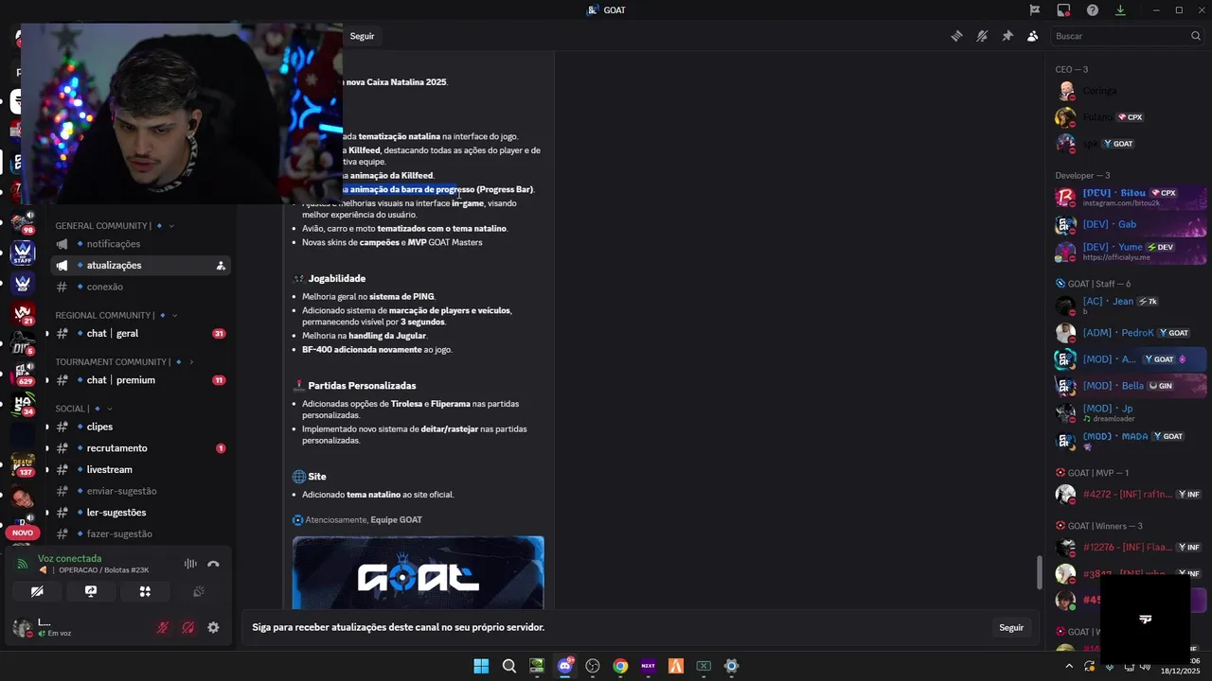1212x681 pixels.
Task: Open the clipes channel
Action: [x=141, y=427]
